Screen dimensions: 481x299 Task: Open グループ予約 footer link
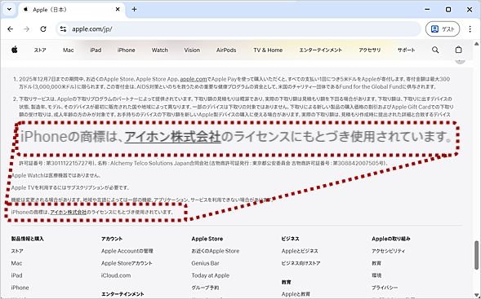point(205,288)
